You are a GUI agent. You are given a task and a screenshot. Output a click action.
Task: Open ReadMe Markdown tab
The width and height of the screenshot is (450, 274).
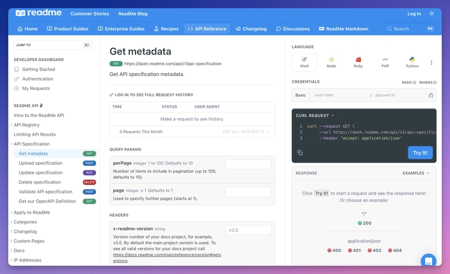click(344, 29)
